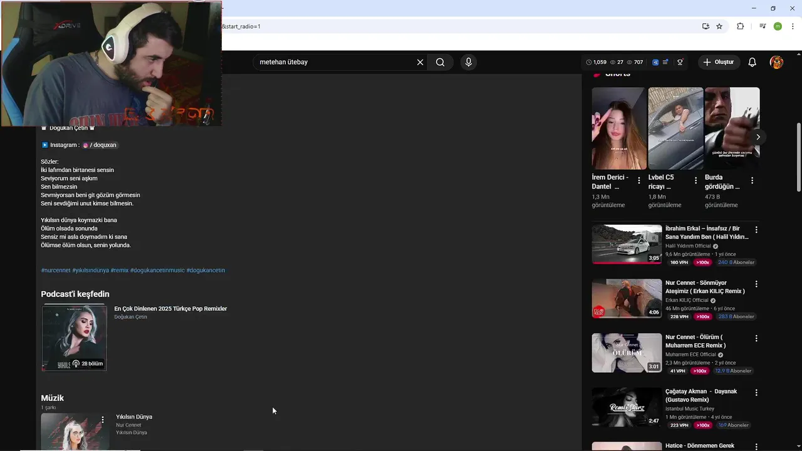Open options for Ölürüm video

(x=756, y=338)
